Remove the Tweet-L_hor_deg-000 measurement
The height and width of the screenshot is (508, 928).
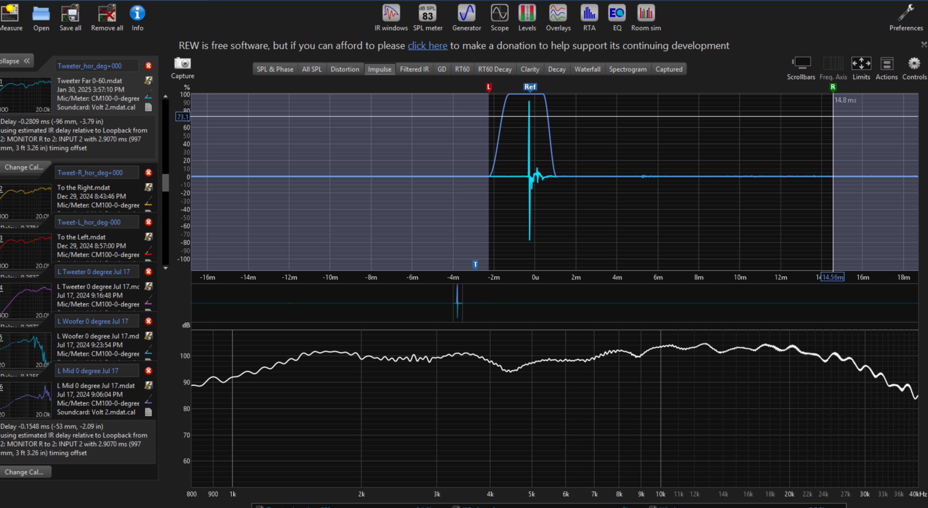coord(148,222)
